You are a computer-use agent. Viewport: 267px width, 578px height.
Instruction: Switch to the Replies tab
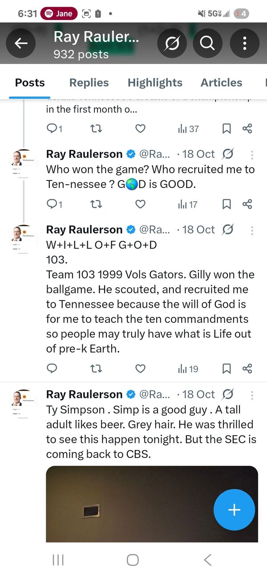coord(89,83)
